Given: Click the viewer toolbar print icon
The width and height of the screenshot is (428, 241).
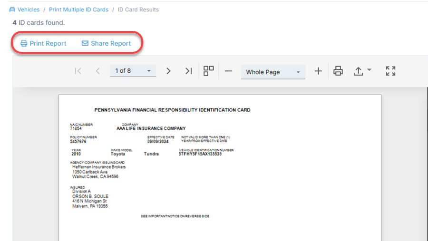Looking at the screenshot, I should click(338, 71).
